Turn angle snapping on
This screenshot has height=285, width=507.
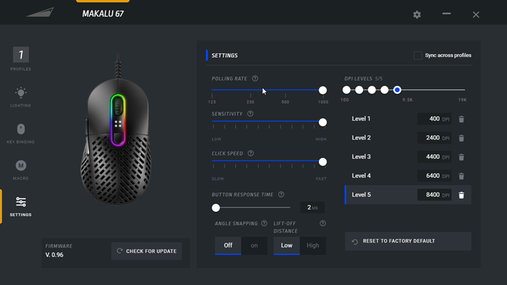pos(254,245)
